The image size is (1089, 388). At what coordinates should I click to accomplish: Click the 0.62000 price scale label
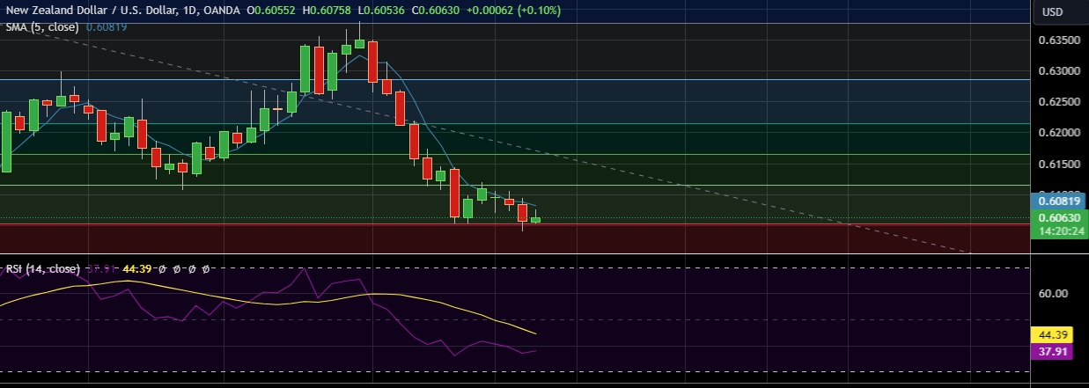[1058, 133]
